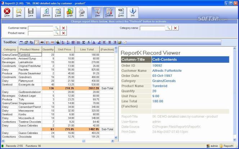
Task: Click the fx formula icon in ToolBox
Action: click(x=89, y=42)
